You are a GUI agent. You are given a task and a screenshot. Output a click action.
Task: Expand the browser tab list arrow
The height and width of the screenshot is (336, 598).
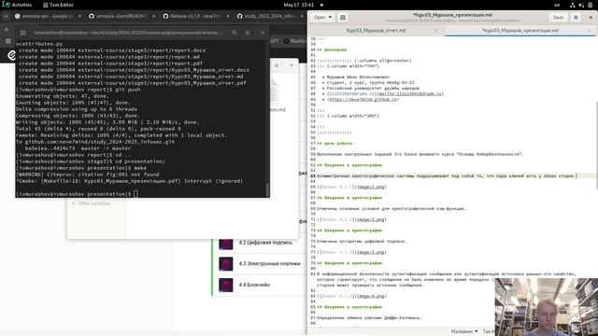coord(7,16)
